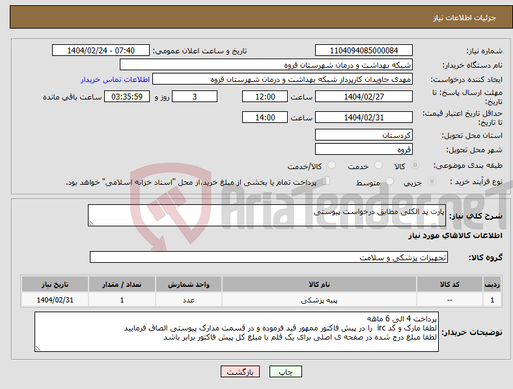
Task: Click the چاپ (print) button
Action: (285, 371)
